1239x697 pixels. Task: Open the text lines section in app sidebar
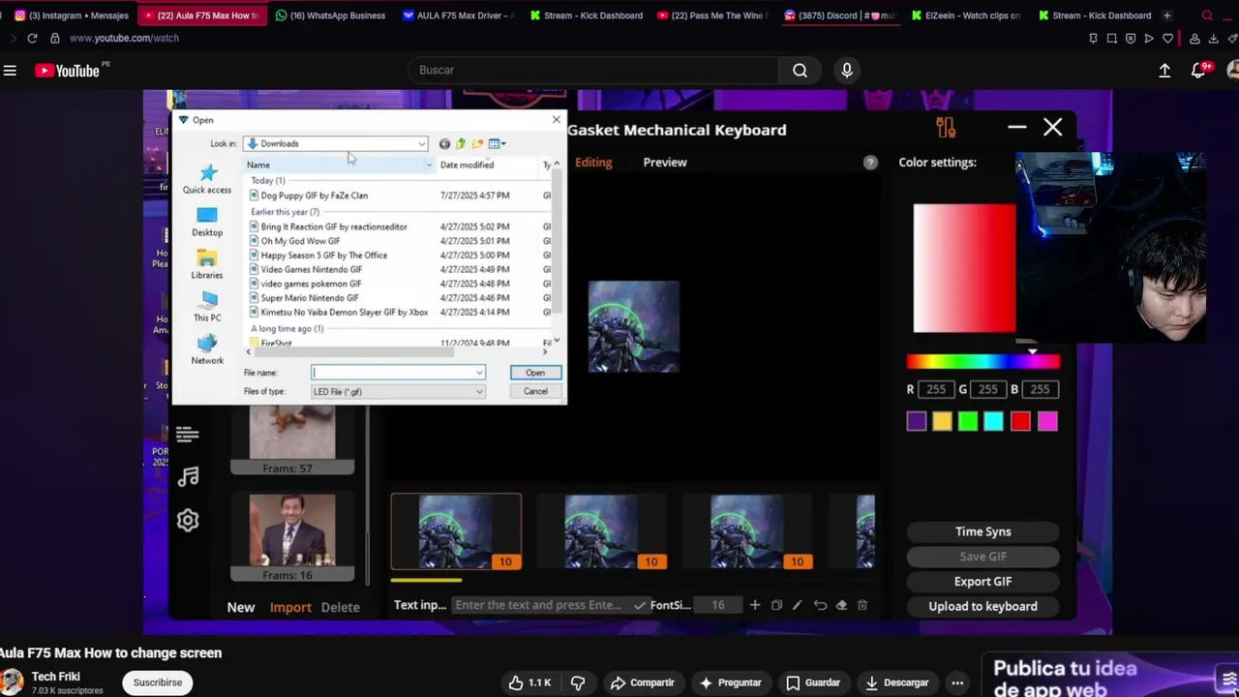(188, 435)
